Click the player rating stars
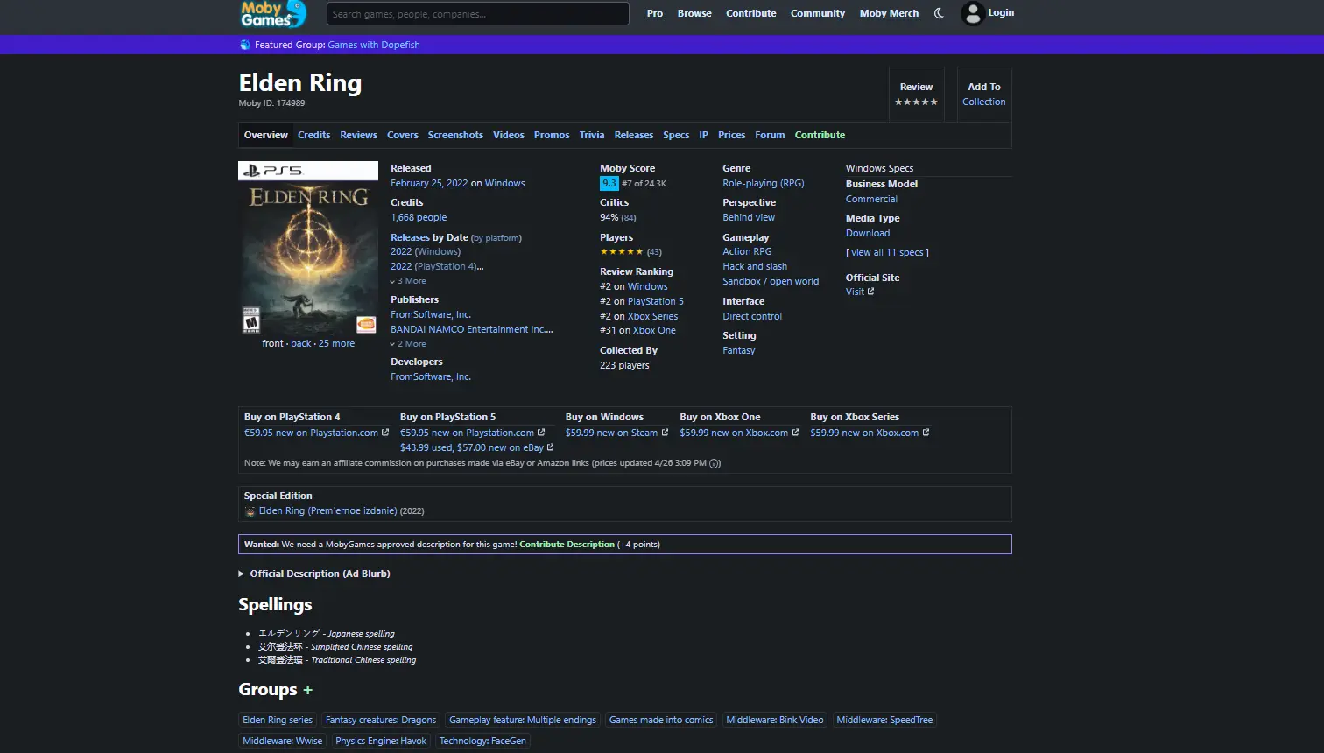 622,252
